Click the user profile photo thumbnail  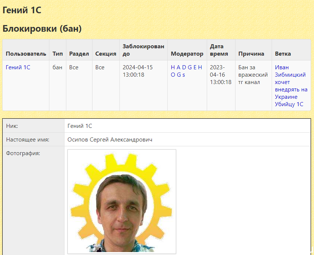click(122, 202)
